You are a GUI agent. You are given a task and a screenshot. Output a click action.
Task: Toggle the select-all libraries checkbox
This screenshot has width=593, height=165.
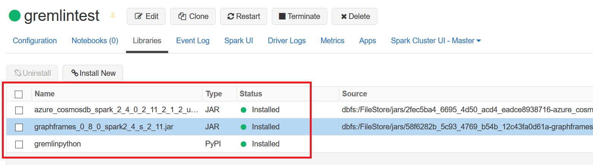point(19,94)
